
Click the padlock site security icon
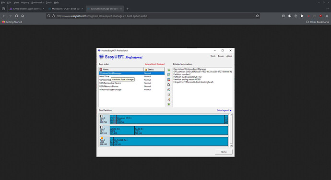53,16
